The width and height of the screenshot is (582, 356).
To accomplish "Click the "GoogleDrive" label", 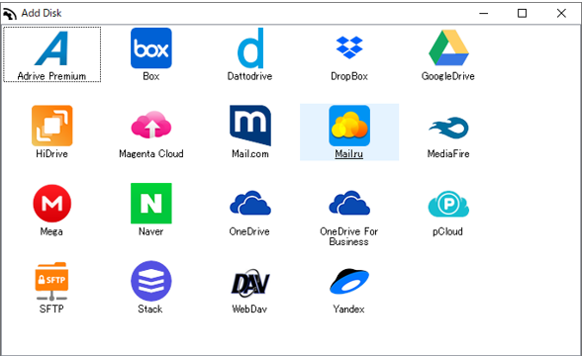I will point(448,76).
